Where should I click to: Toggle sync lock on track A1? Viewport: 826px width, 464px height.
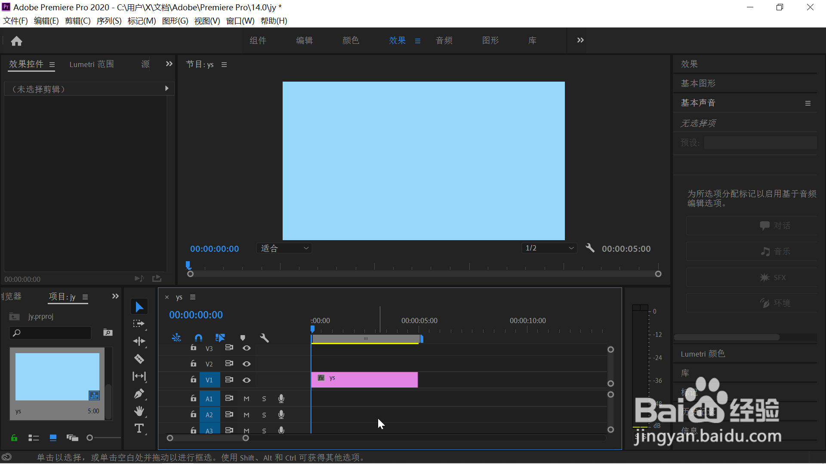pos(229,398)
